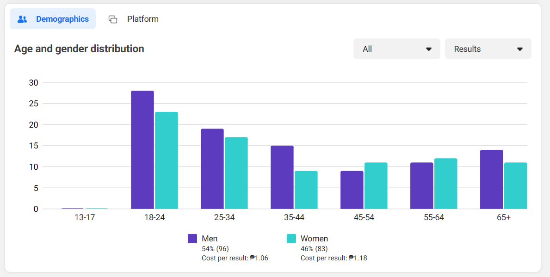Select the Men bar for 25-34
550x277 pixels.
click(x=212, y=169)
